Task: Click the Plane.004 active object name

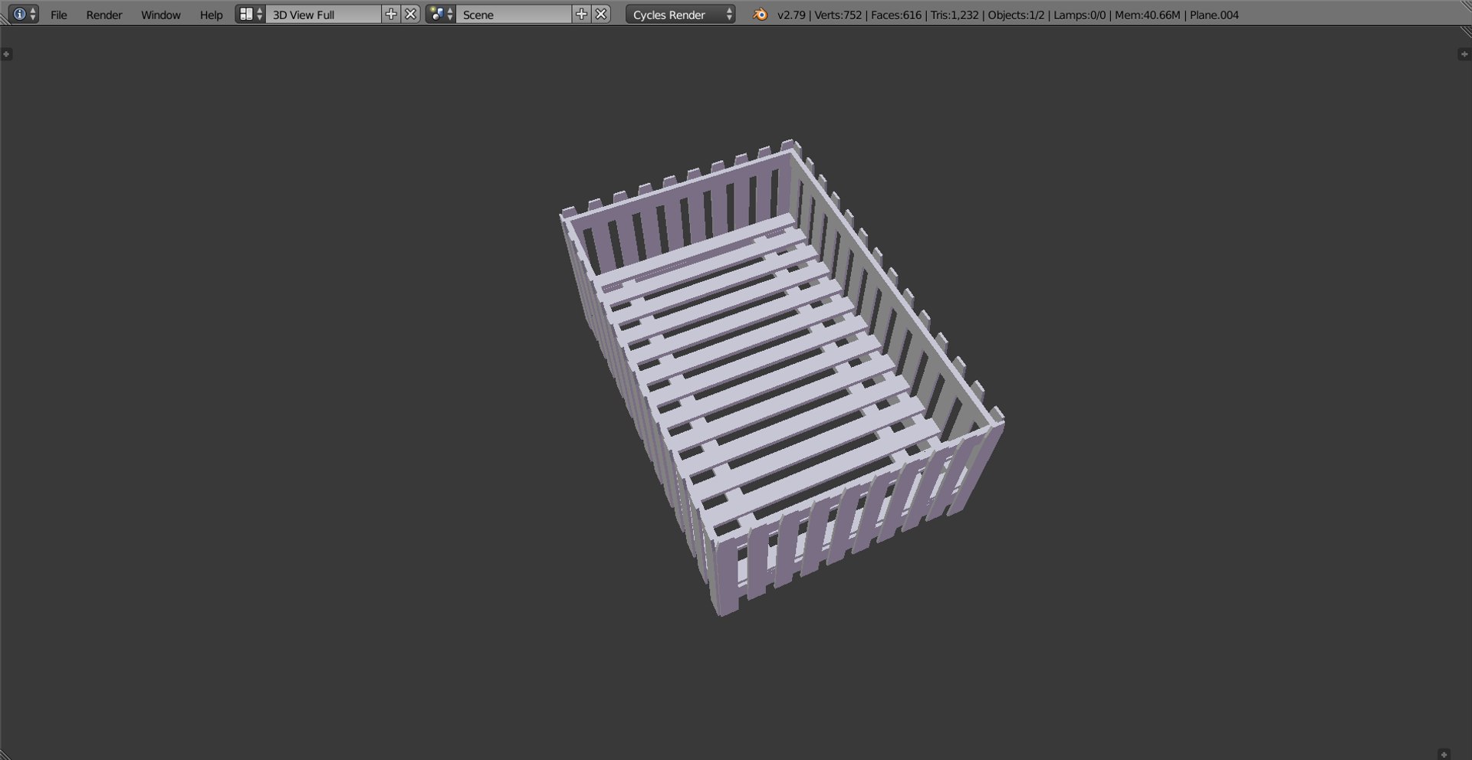Action: click(1214, 15)
